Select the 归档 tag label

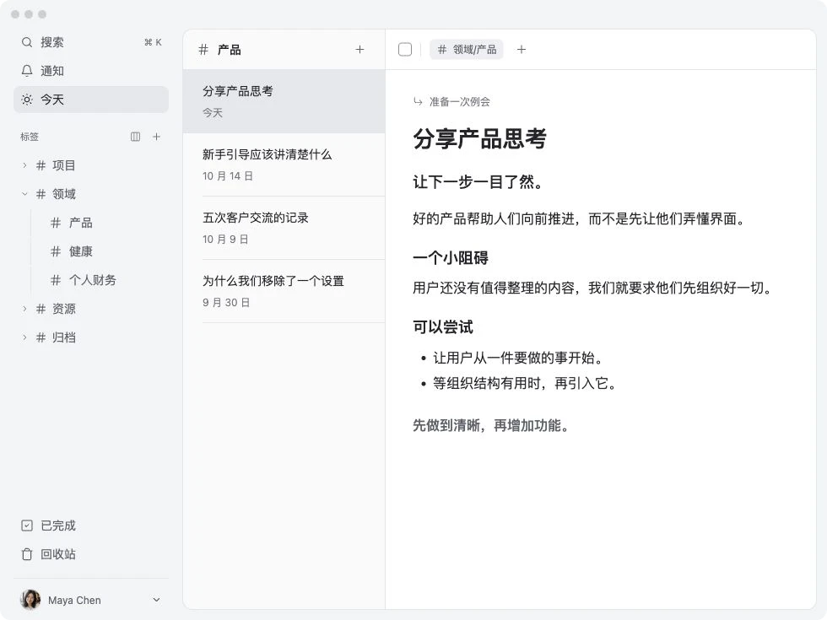[x=64, y=337]
